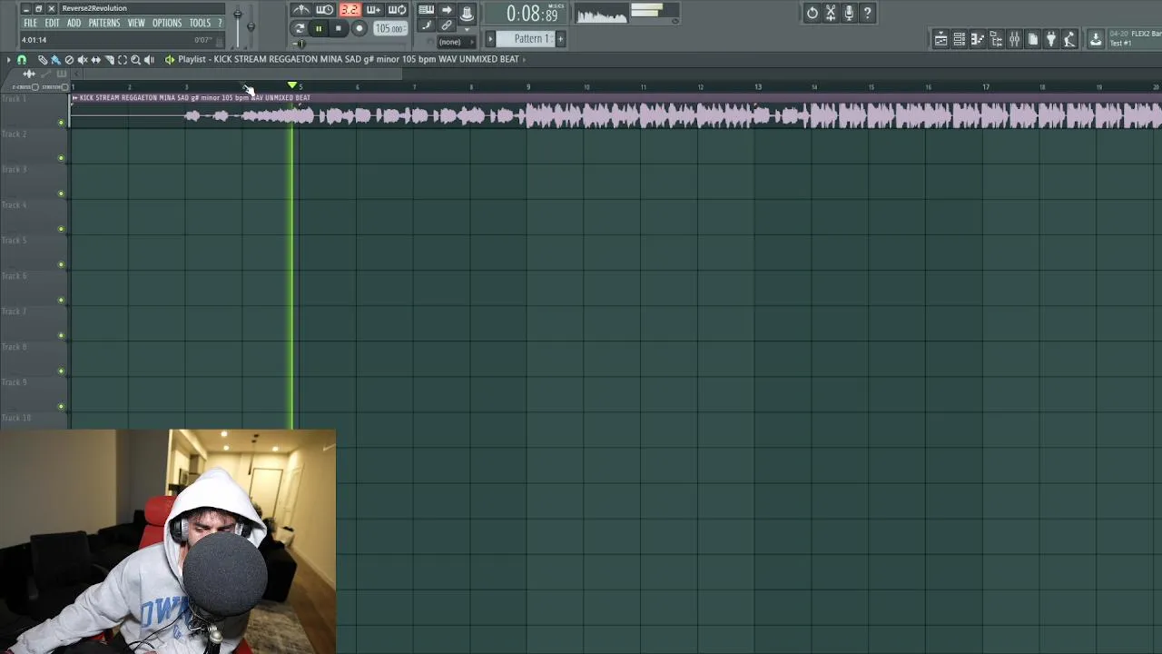The width and height of the screenshot is (1162, 654).
Task: Select the slip tool in playlist
Action: pyautogui.click(x=95, y=59)
